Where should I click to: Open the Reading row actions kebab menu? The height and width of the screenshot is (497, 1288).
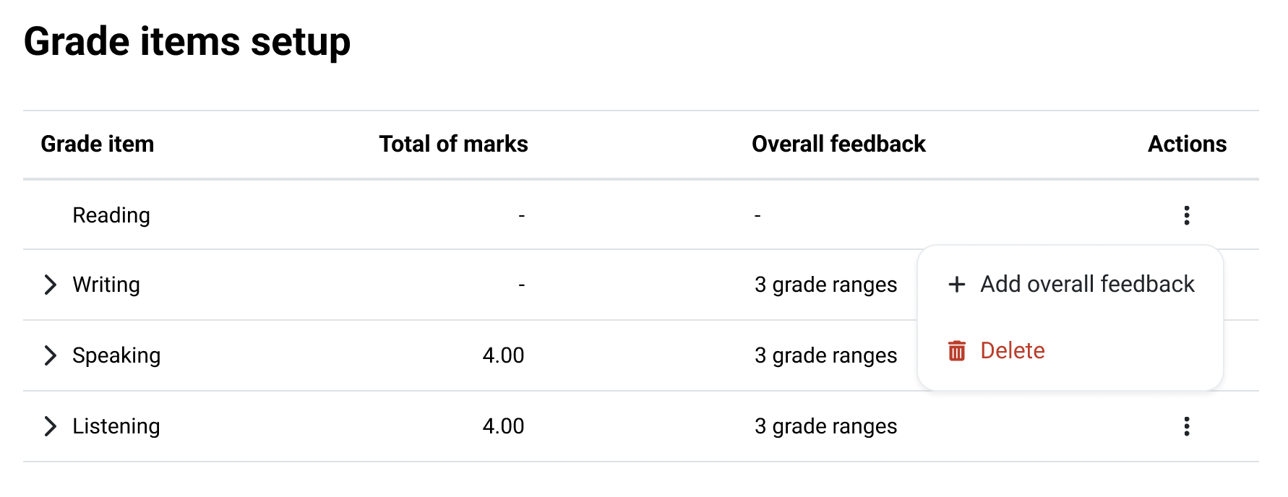pyautogui.click(x=1186, y=215)
